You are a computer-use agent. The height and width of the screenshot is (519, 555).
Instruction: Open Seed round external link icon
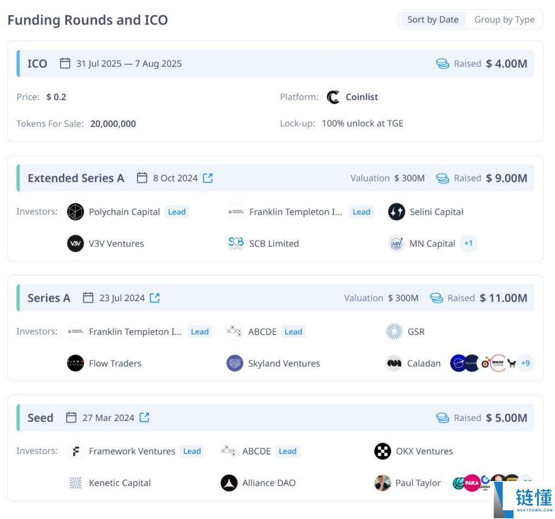pos(144,418)
